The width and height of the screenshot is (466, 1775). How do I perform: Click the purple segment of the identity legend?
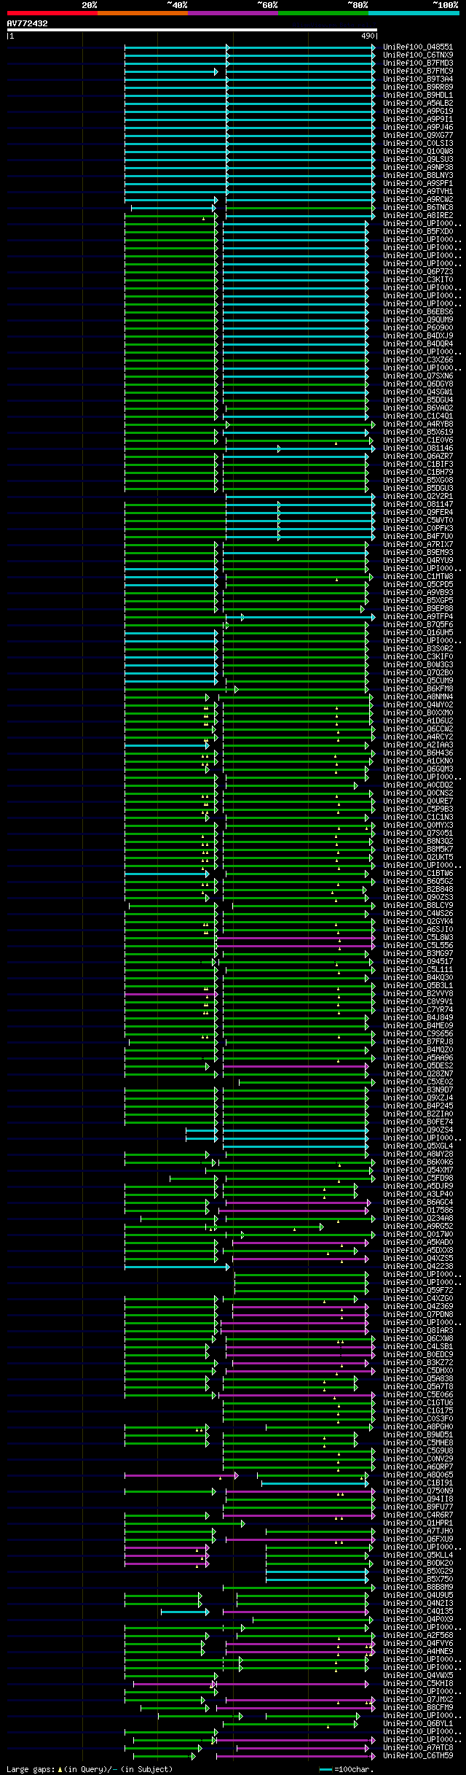tap(233, 13)
